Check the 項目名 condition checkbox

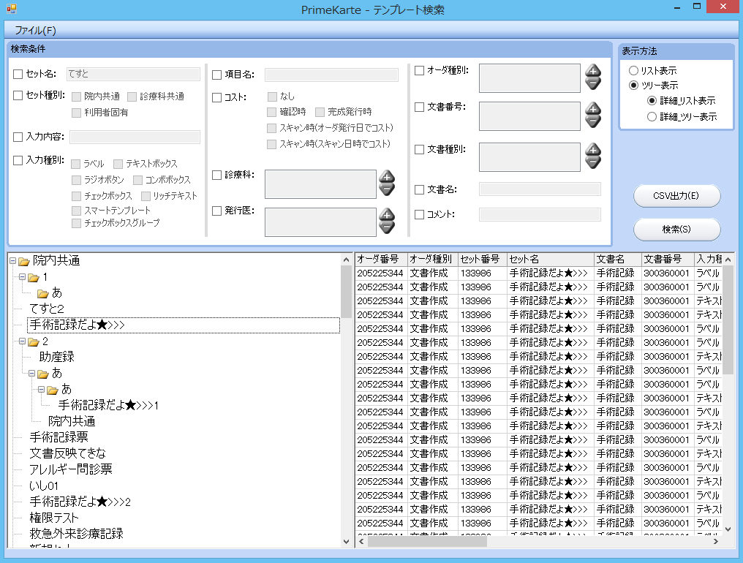point(217,75)
